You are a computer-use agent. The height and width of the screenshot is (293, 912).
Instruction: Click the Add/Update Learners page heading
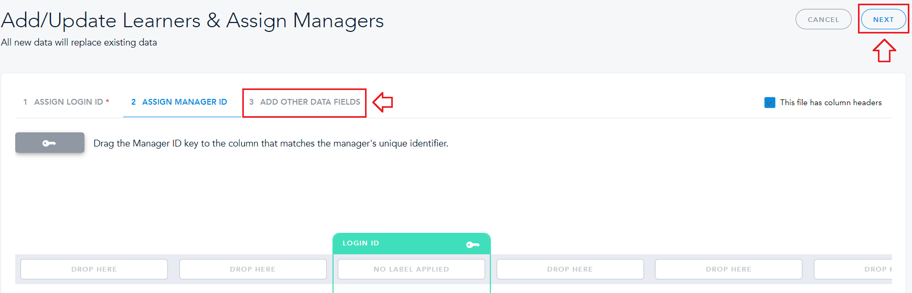pos(192,20)
